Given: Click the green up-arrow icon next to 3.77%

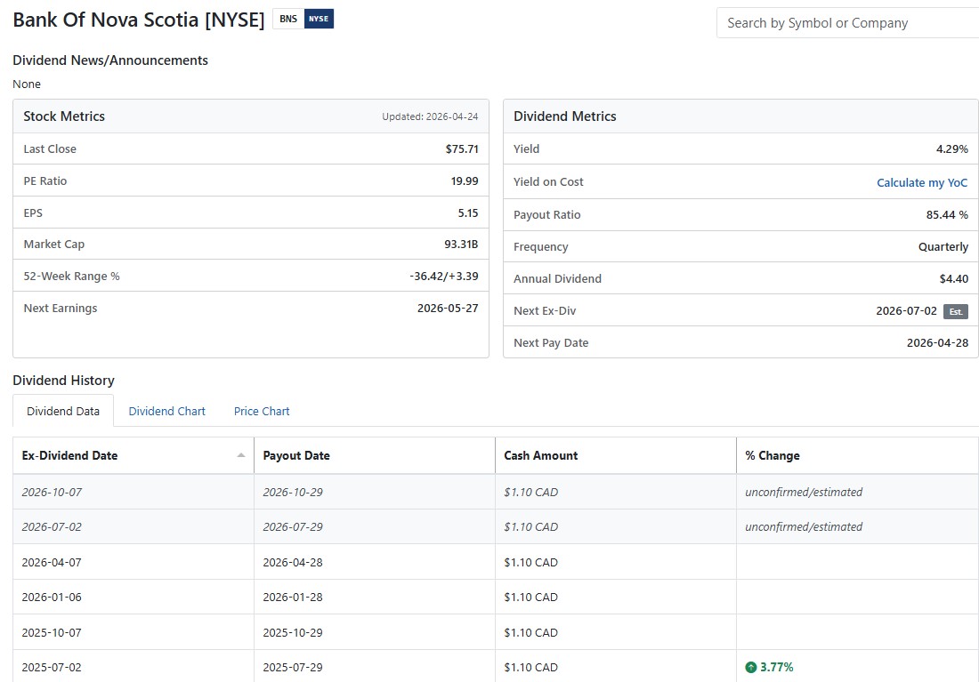Looking at the screenshot, I should [750, 667].
